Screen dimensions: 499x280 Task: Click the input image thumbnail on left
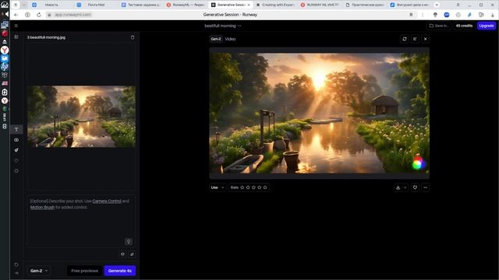(81, 117)
